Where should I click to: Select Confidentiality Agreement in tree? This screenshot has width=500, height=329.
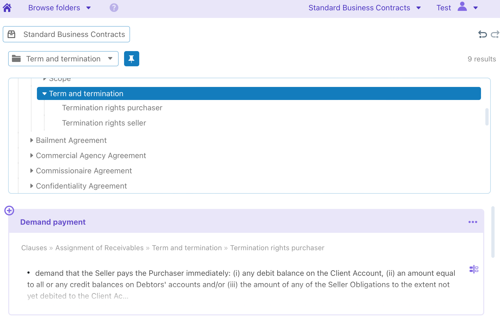81,186
